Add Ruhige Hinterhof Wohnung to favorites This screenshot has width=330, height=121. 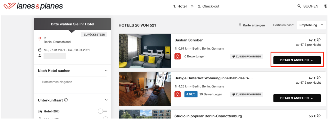tap(246, 94)
